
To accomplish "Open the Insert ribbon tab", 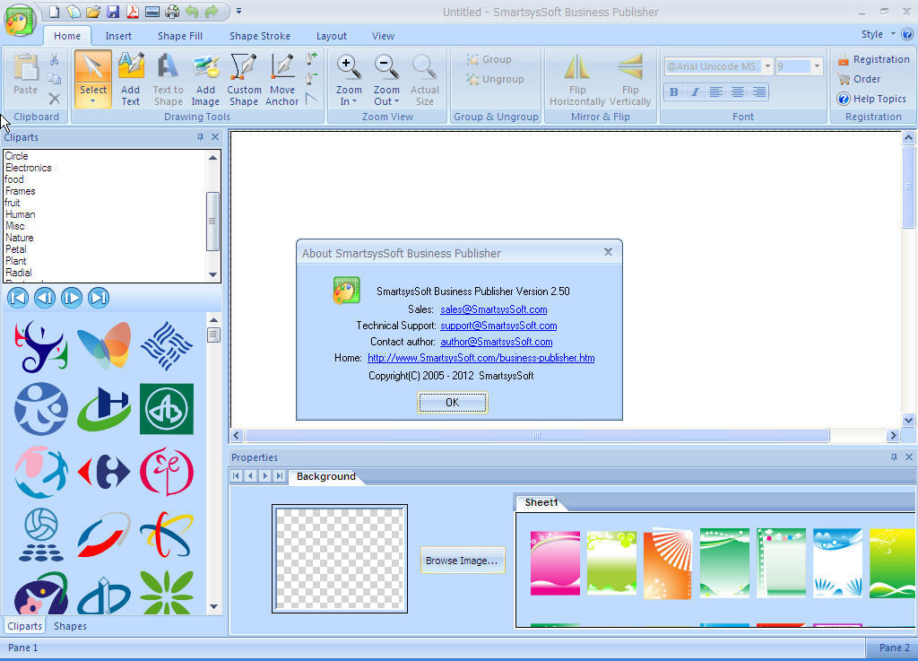I will (118, 36).
